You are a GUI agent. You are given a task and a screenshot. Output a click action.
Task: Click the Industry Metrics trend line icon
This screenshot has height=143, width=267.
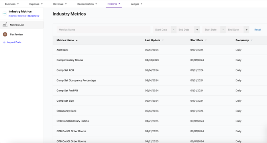point(5,14)
